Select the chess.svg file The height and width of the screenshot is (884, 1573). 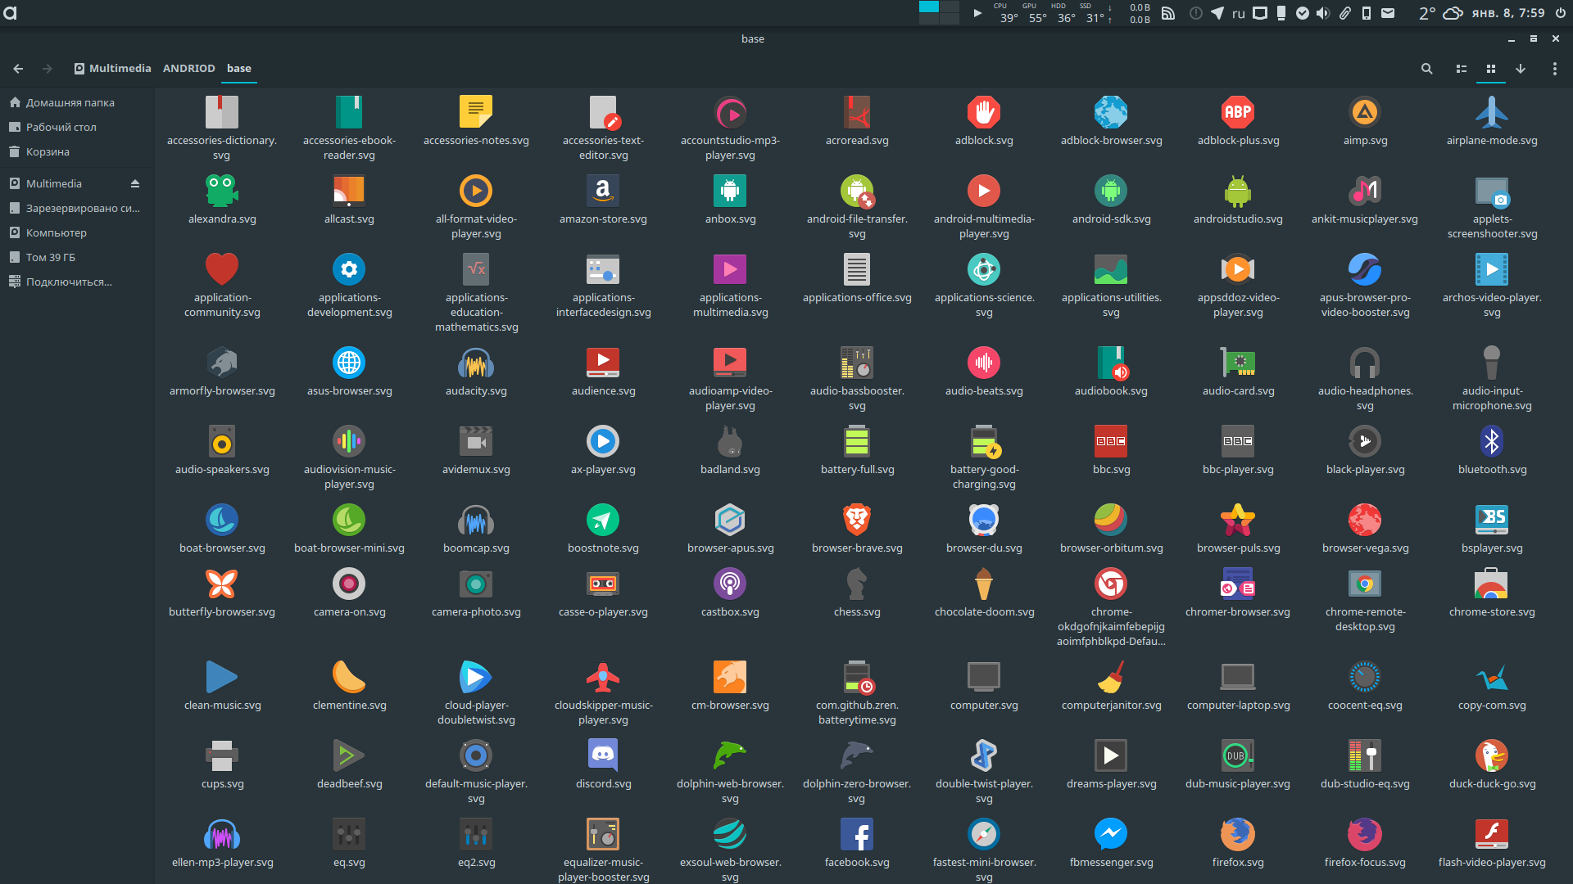[856, 584]
